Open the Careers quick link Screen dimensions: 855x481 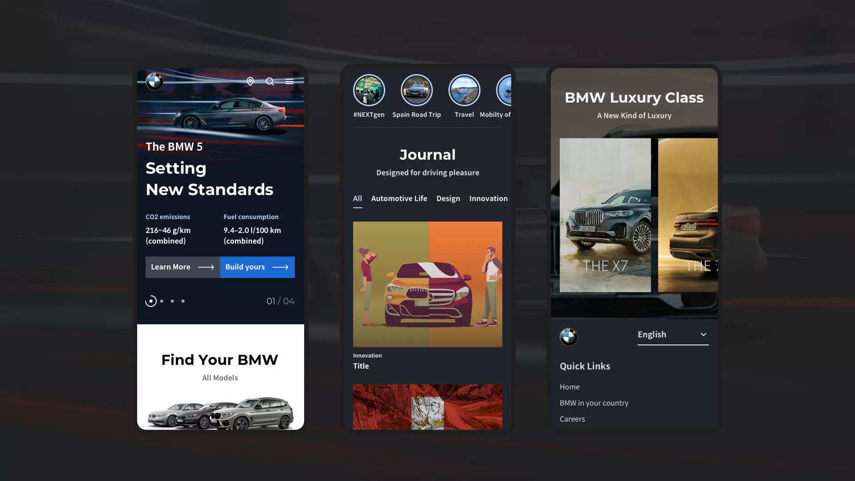pyautogui.click(x=572, y=419)
